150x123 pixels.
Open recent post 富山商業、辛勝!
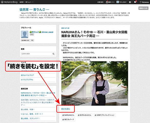(28, 109)
